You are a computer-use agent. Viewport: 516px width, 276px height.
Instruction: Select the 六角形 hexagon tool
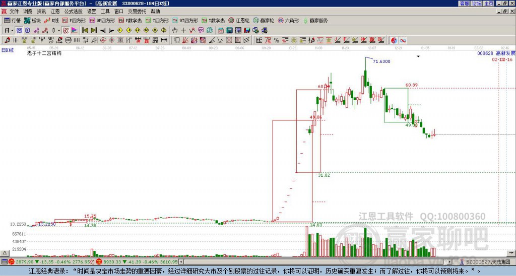[x=288, y=20]
